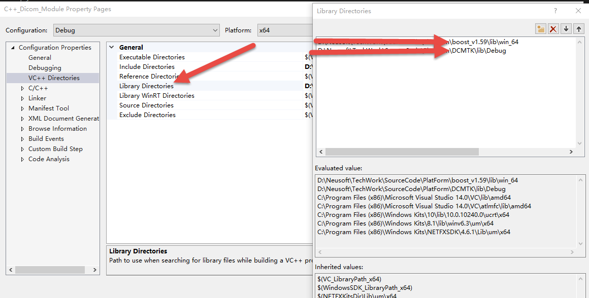Screen dimensions: 589x298
Task: Expand the Linker tree node
Action: click(22, 98)
